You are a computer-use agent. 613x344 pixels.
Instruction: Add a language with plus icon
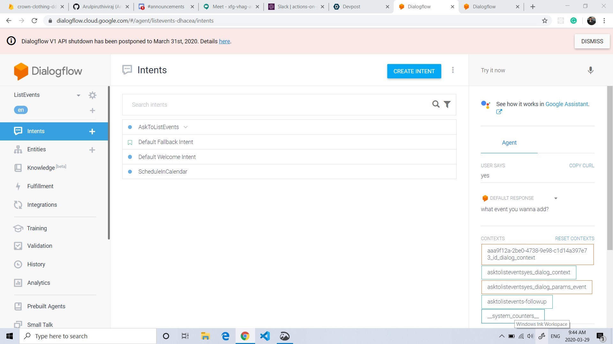click(92, 111)
